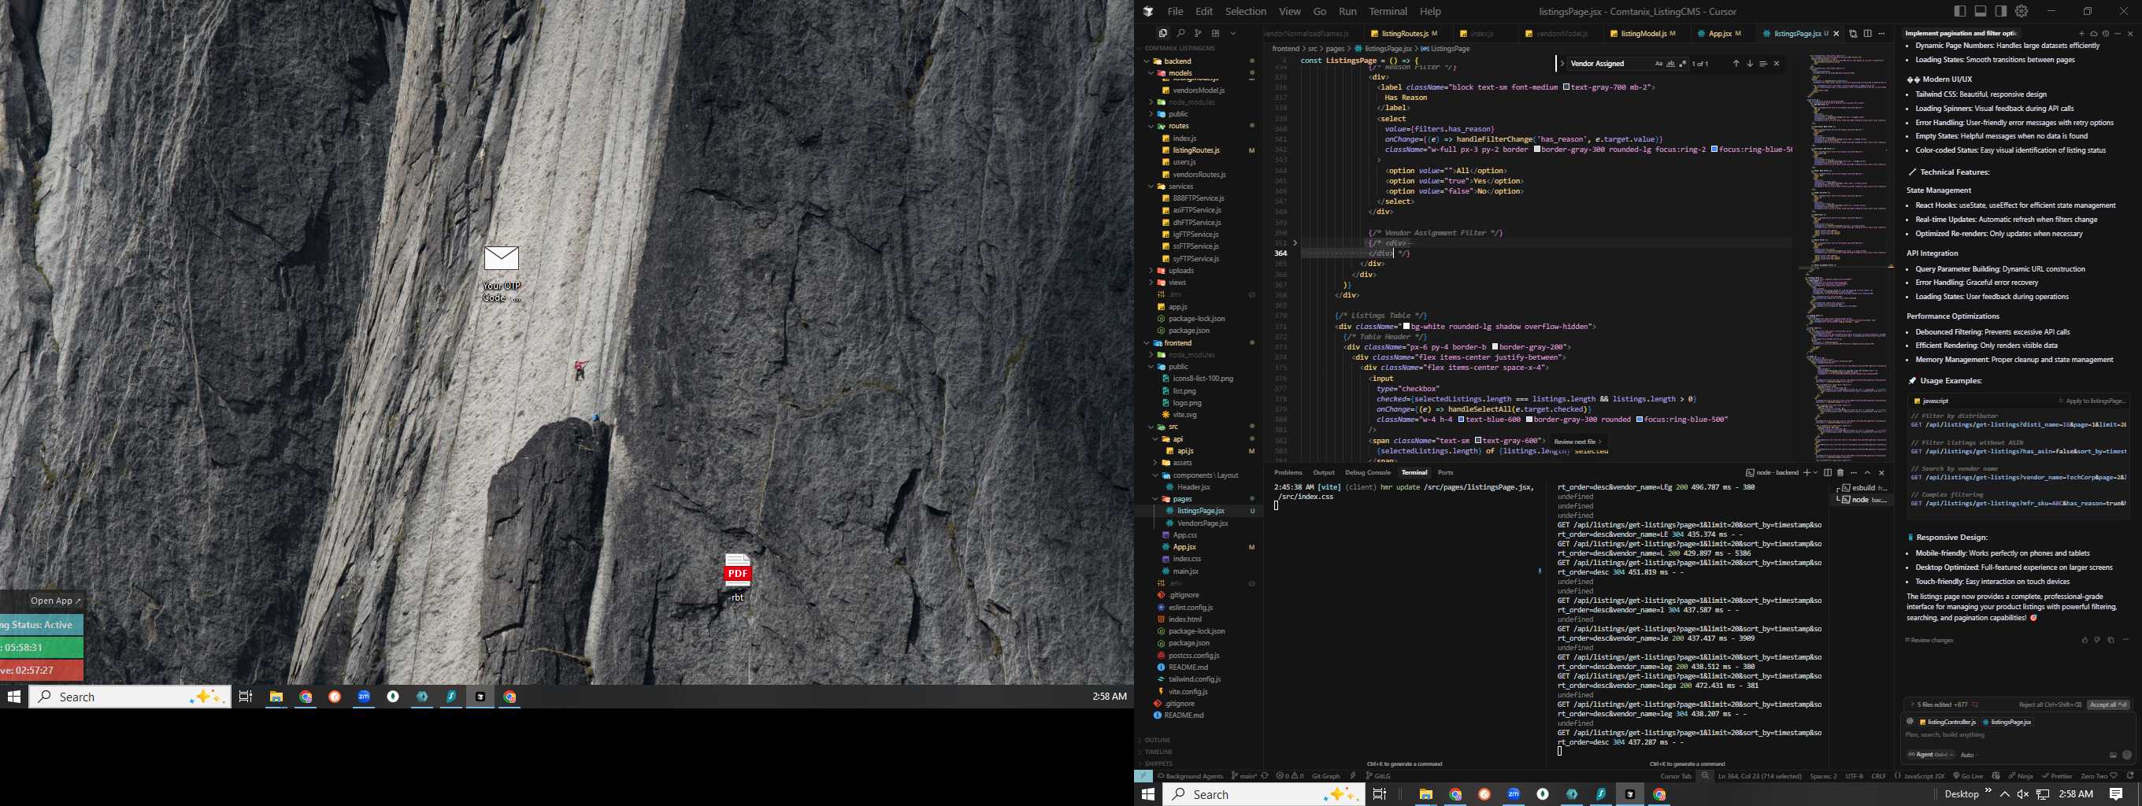
Task: Toggle Match Whole Word in find widget
Action: pos(1671,63)
